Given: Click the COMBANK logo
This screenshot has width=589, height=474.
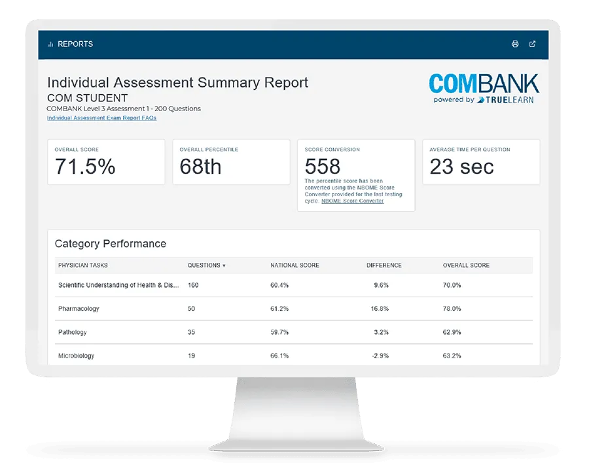Looking at the screenshot, I should pos(484,84).
